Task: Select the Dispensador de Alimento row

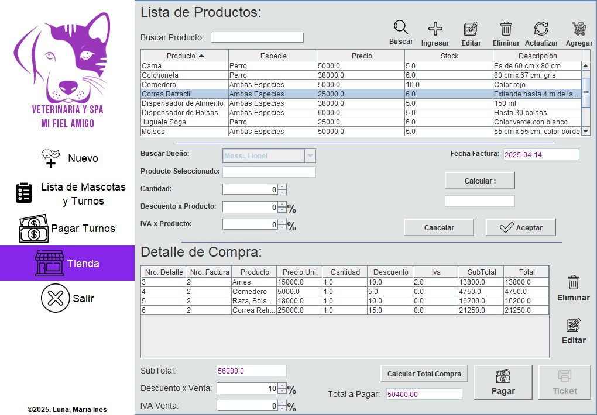Action: pos(361,103)
